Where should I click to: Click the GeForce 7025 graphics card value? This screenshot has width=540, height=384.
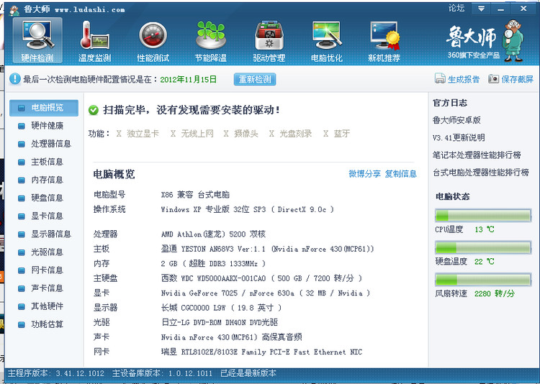coord(266,293)
